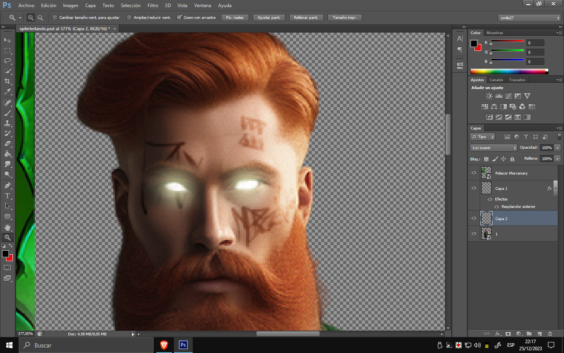Select the Eyedropper tool
The image size is (564, 353).
pyautogui.click(x=7, y=92)
